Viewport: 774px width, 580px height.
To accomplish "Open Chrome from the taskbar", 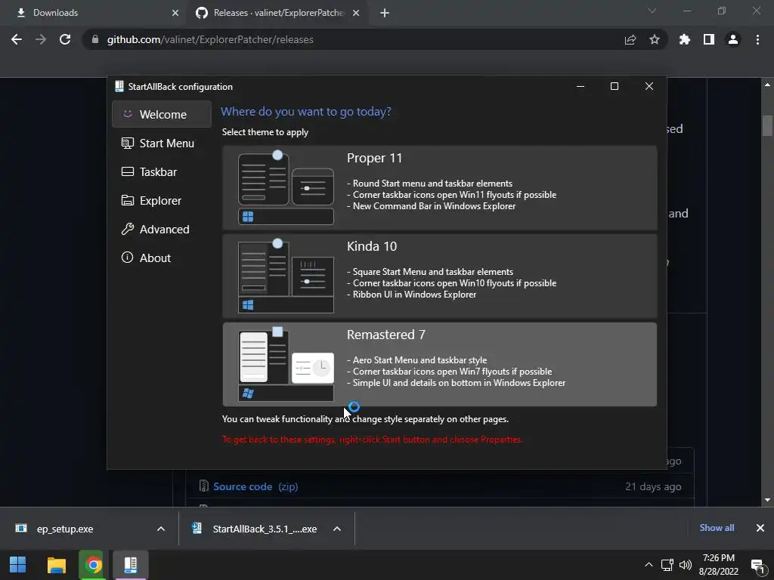I will [x=93, y=565].
